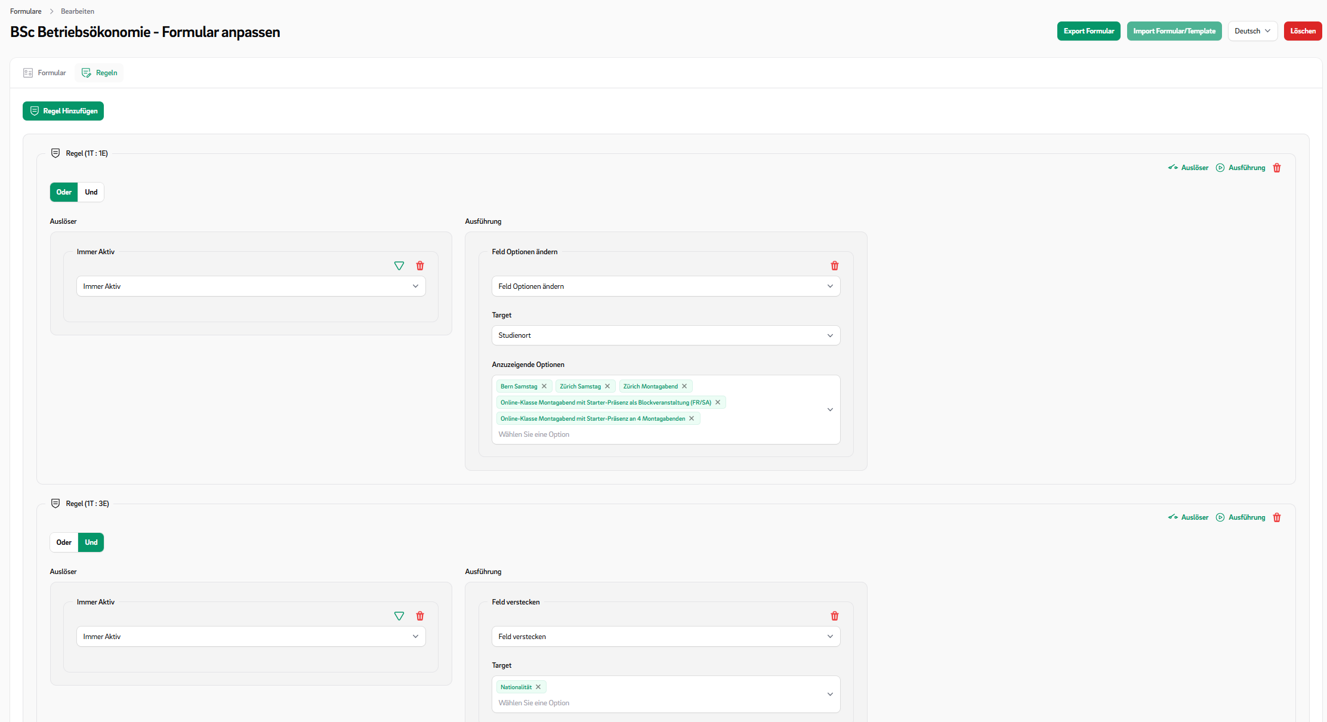The image size is (1327, 722).
Task: Click the Regel Hinzufügen button
Action: coord(63,111)
